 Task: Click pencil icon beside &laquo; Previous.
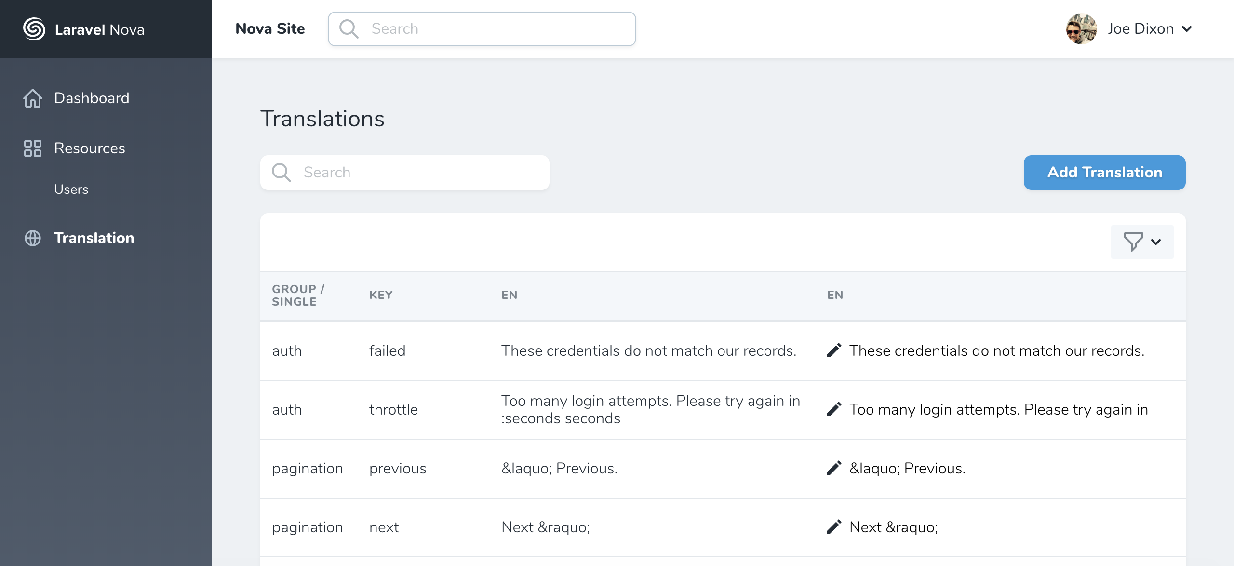(x=834, y=468)
